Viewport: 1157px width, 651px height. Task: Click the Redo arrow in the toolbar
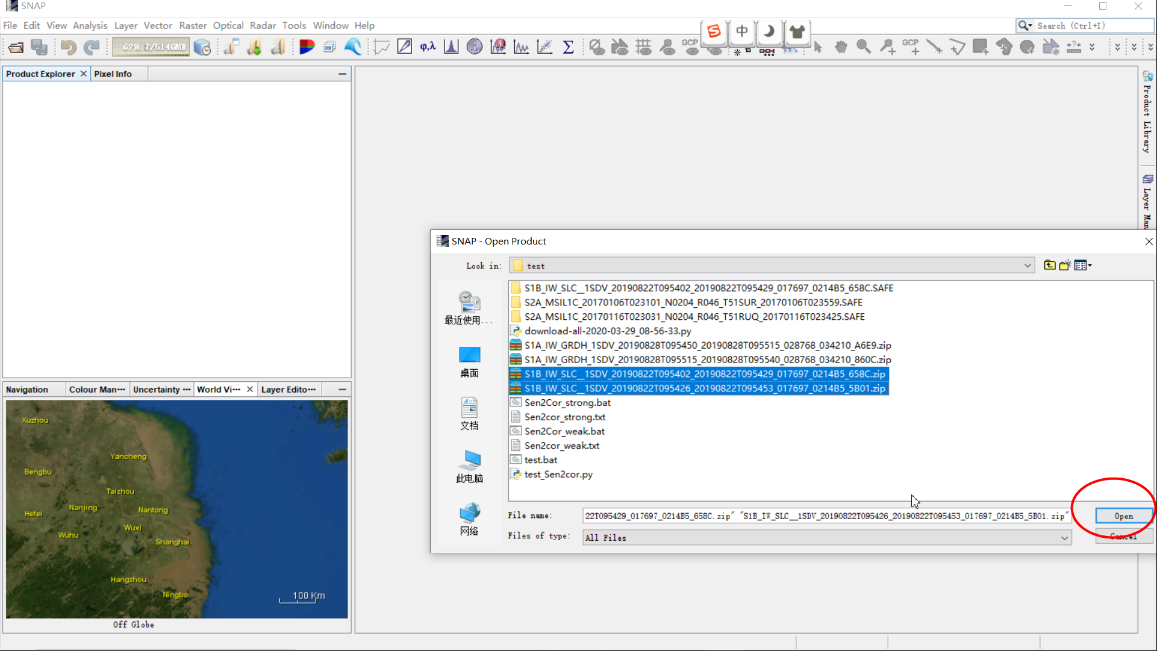pos(92,47)
